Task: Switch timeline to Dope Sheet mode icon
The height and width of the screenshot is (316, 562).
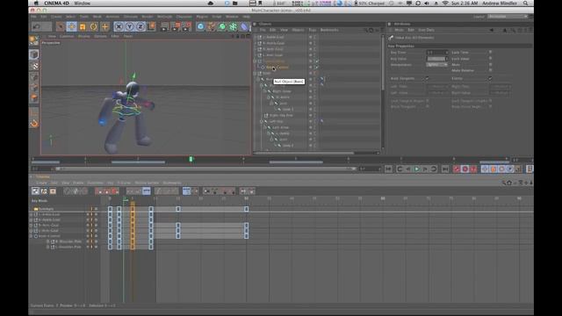Action: (x=35, y=191)
